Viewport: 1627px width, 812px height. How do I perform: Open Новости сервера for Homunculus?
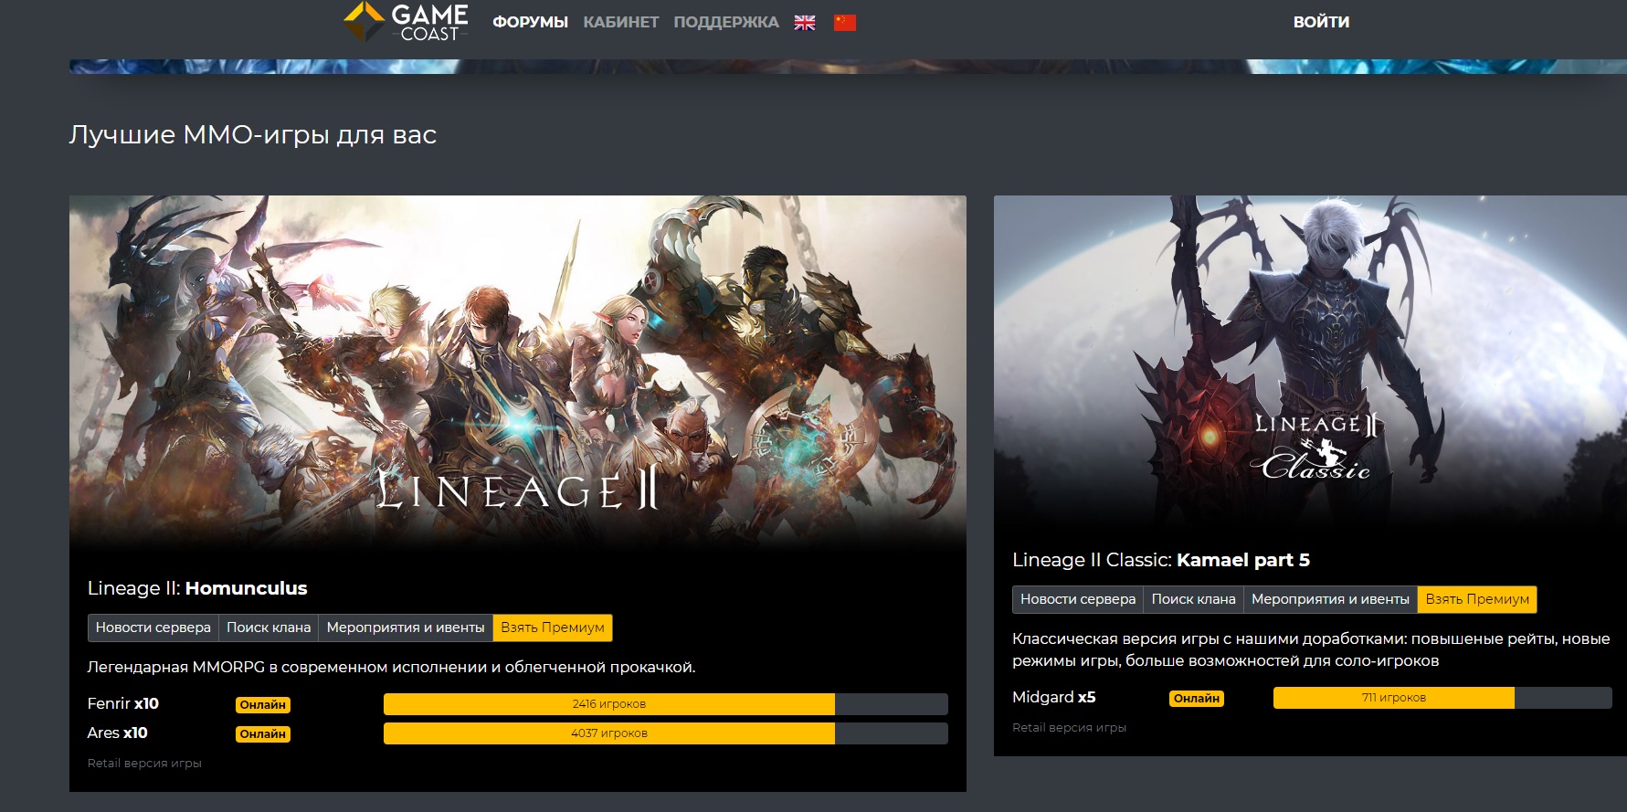153,627
